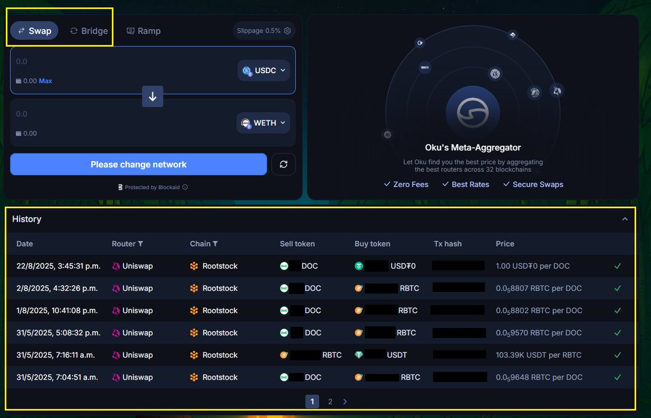Viewport: 651px width, 418px height.
Task: Click the Sell token column header
Action: [x=297, y=244]
